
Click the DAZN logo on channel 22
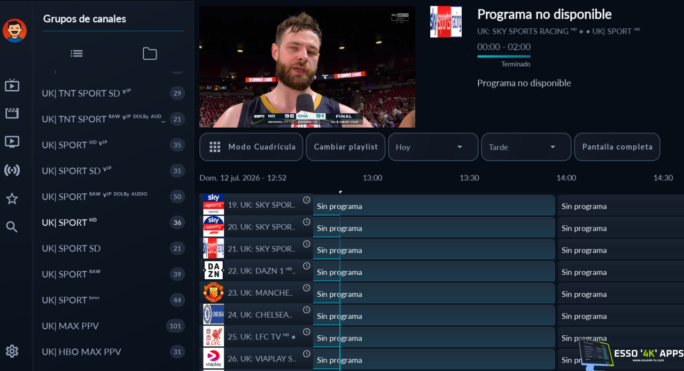click(x=213, y=271)
